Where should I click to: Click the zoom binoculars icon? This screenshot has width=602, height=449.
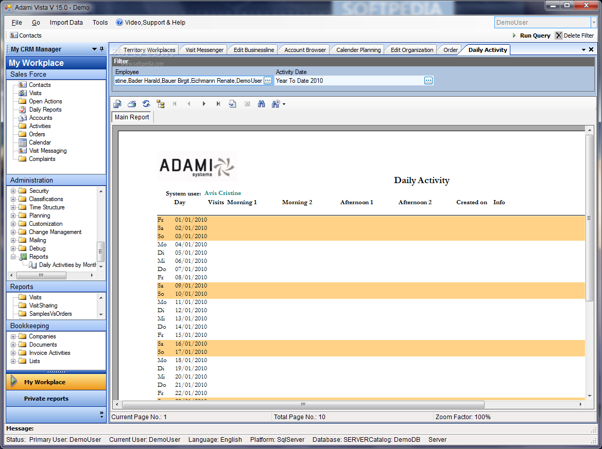(x=276, y=104)
